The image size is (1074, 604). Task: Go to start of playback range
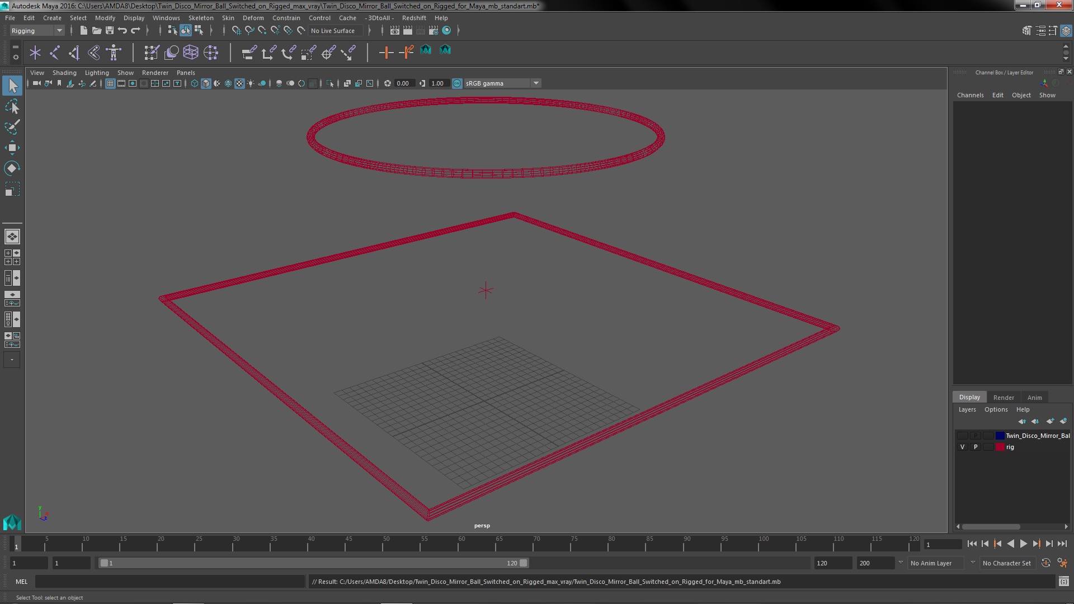pos(972,544)
